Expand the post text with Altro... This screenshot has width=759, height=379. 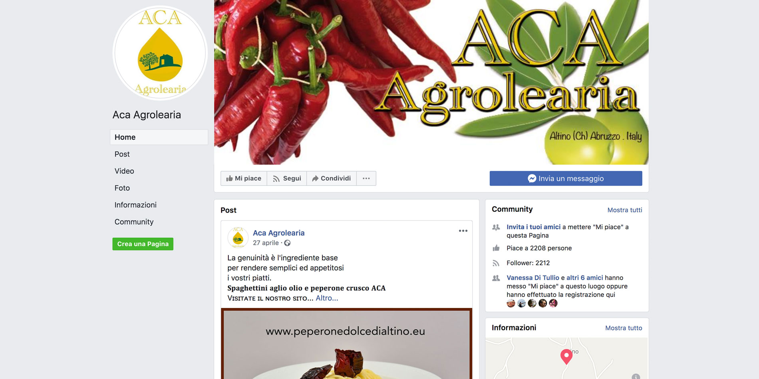[327, 298]
